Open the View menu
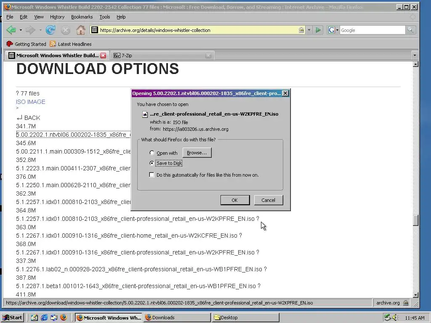The width and height of the screenshot is (431, 323). tap(39, 17)
